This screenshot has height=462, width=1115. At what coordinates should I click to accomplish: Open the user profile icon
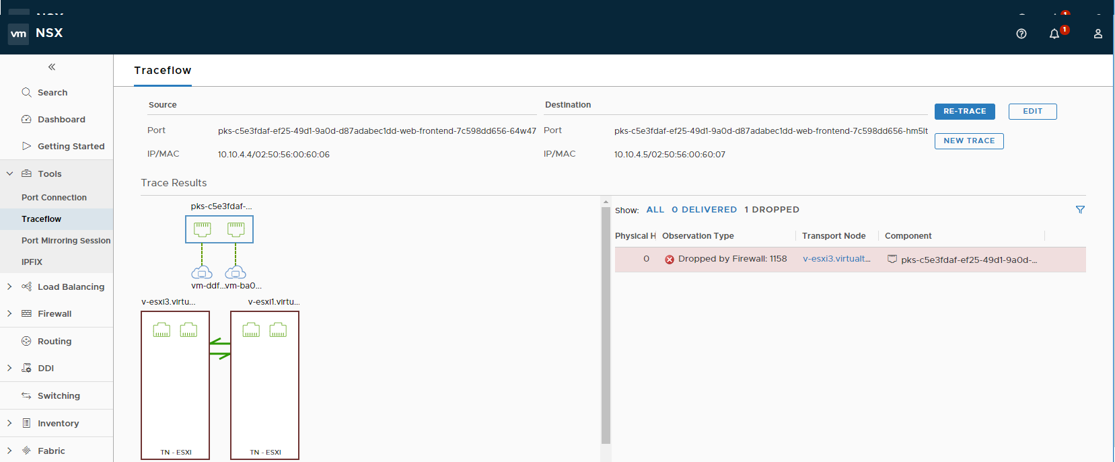point(1098,34)
